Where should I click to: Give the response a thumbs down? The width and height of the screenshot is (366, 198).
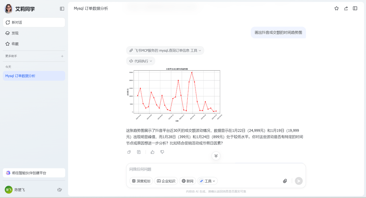(x=162, y=152)
